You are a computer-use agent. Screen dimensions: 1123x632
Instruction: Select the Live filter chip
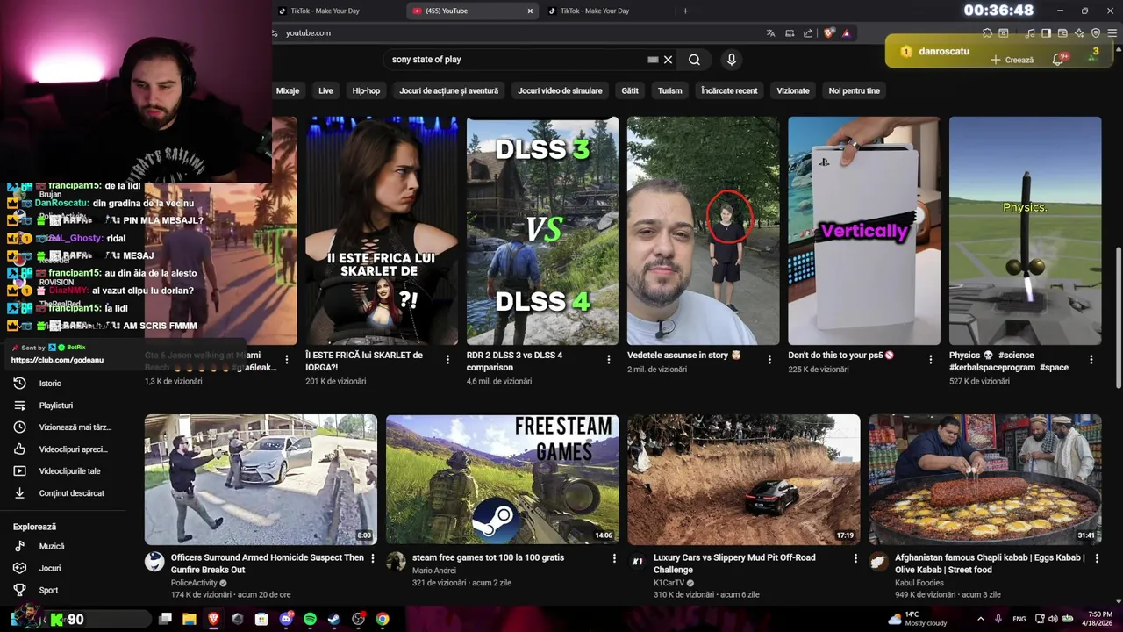325,90
